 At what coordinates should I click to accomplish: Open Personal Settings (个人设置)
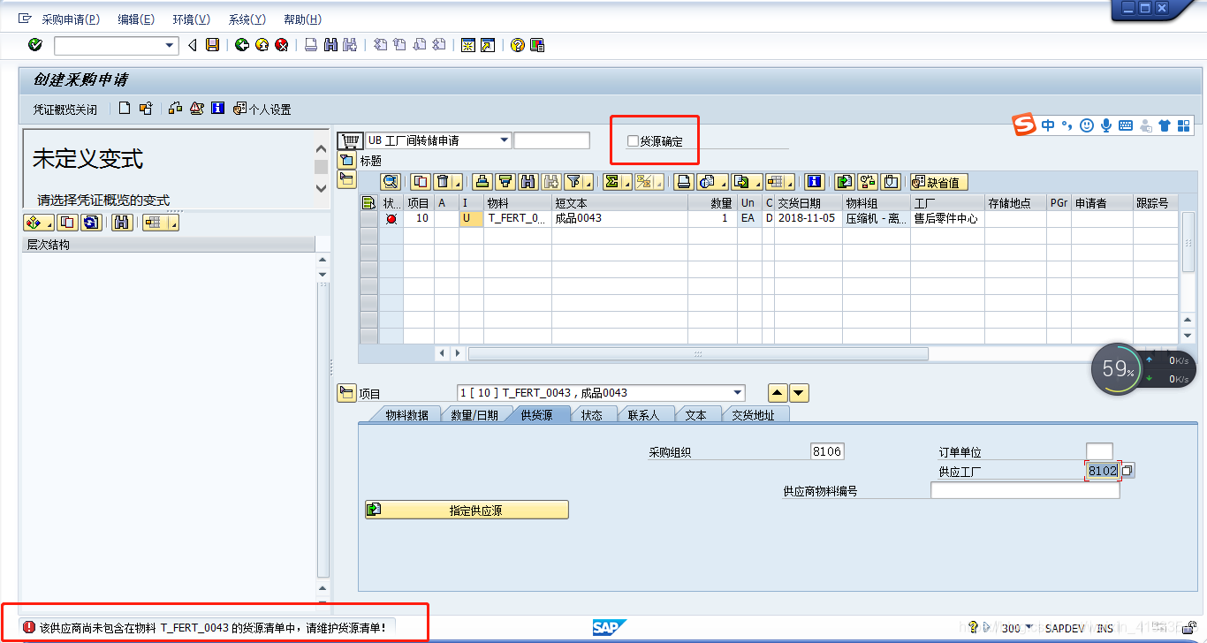262,110
